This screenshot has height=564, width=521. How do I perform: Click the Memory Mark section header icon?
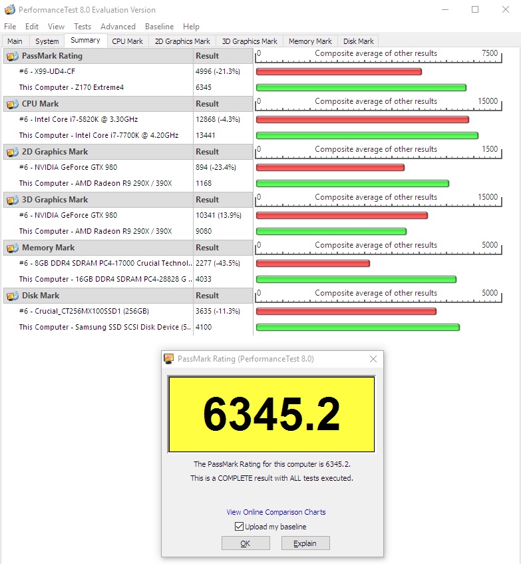pyautogui.click(x=13, y=248)
